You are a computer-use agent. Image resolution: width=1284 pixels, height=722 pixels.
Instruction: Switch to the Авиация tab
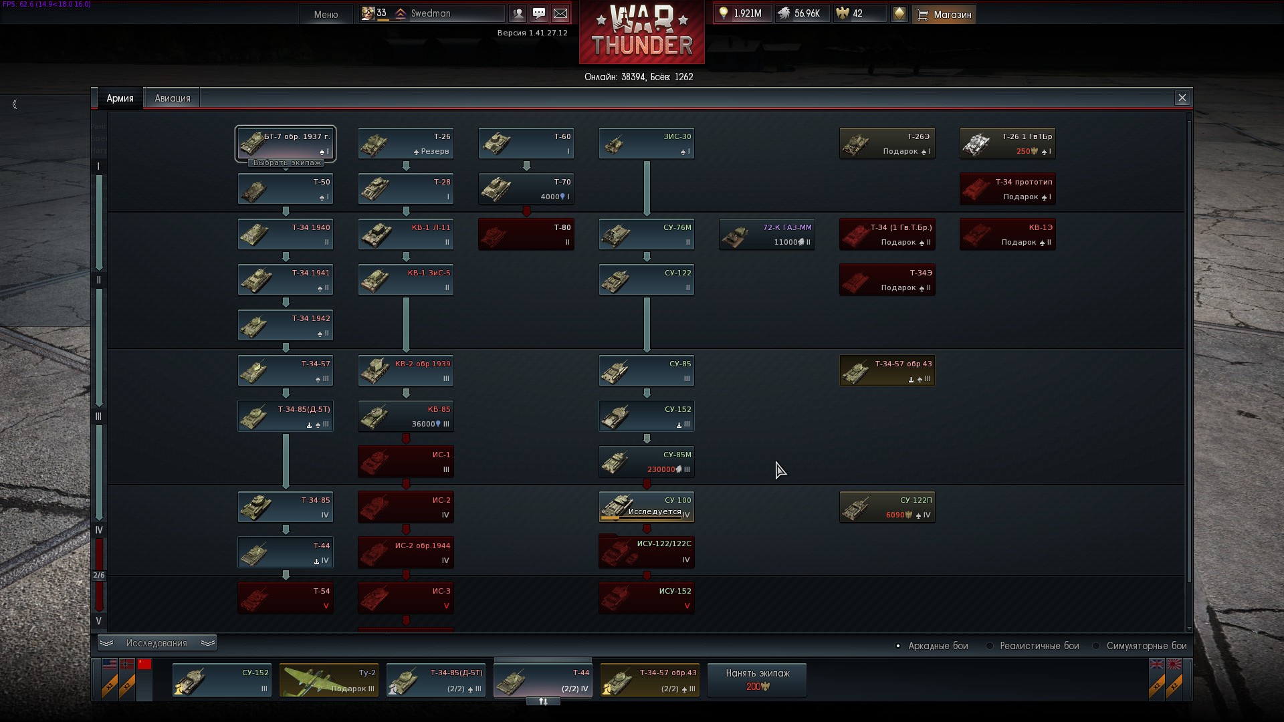coord(173,98)
